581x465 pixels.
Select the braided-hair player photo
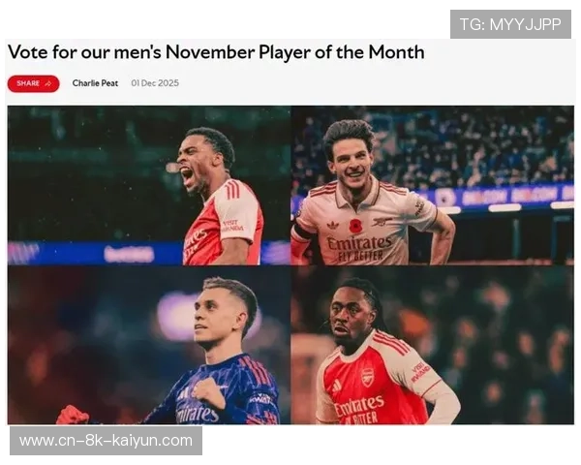point(433,345)
